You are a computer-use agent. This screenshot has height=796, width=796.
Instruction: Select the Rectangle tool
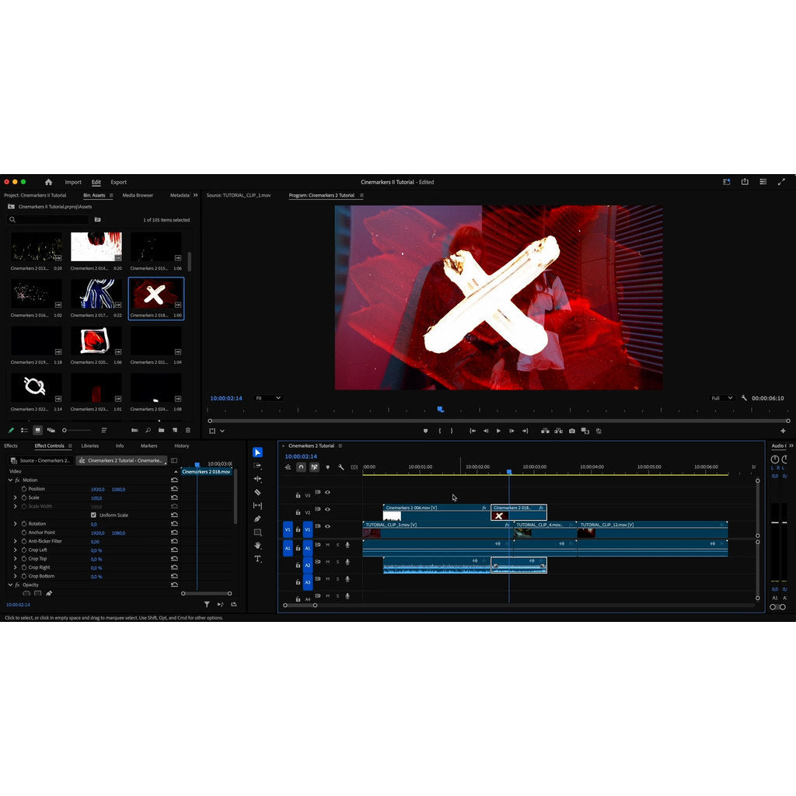[x=257, y=532]
